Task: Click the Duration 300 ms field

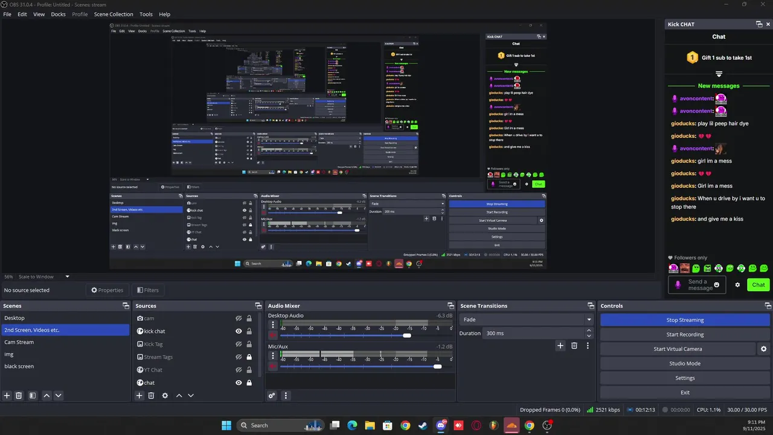Action: click(533, 333)
